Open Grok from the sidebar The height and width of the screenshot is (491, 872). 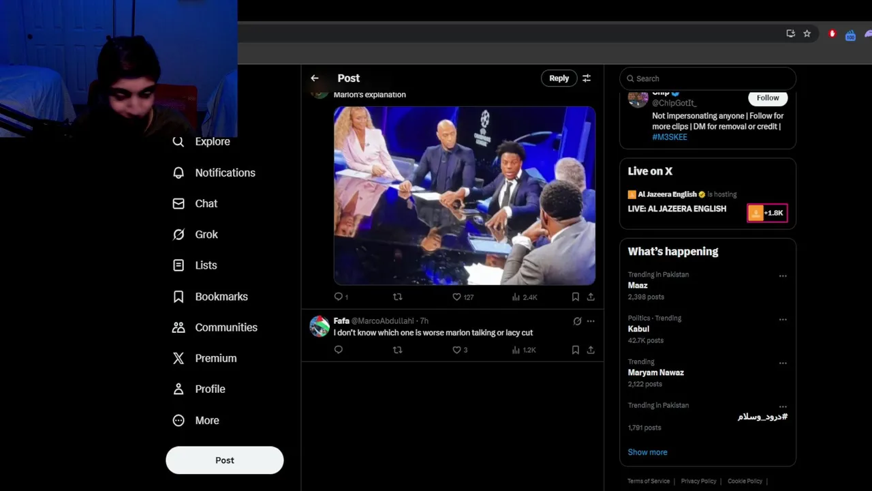206,234
